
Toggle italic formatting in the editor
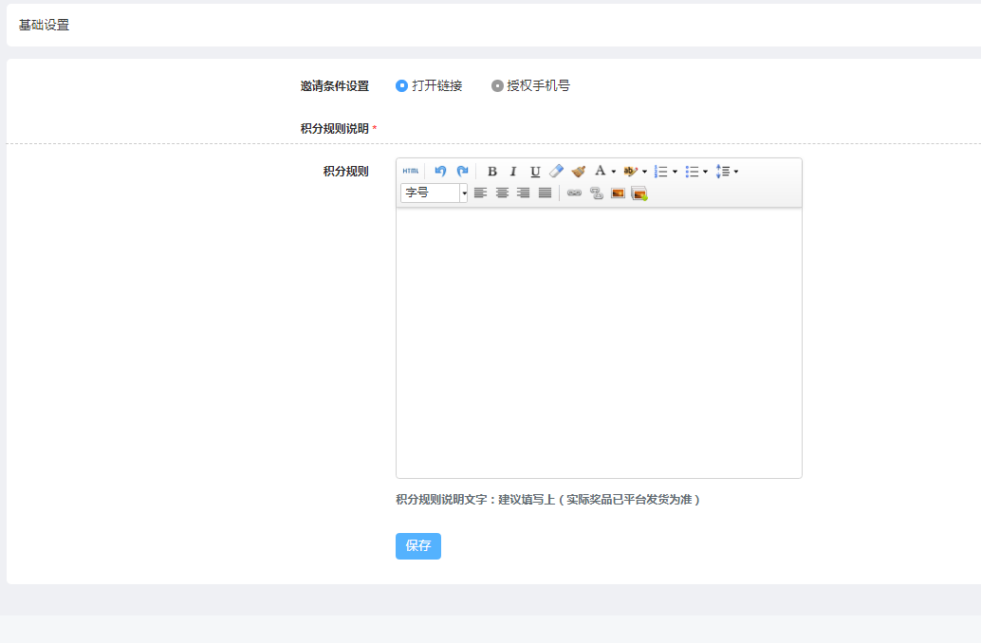point(513,172)
